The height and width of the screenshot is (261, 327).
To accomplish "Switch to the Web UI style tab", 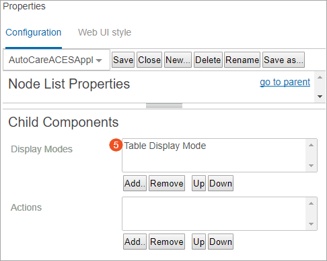I will coord(104,32).
